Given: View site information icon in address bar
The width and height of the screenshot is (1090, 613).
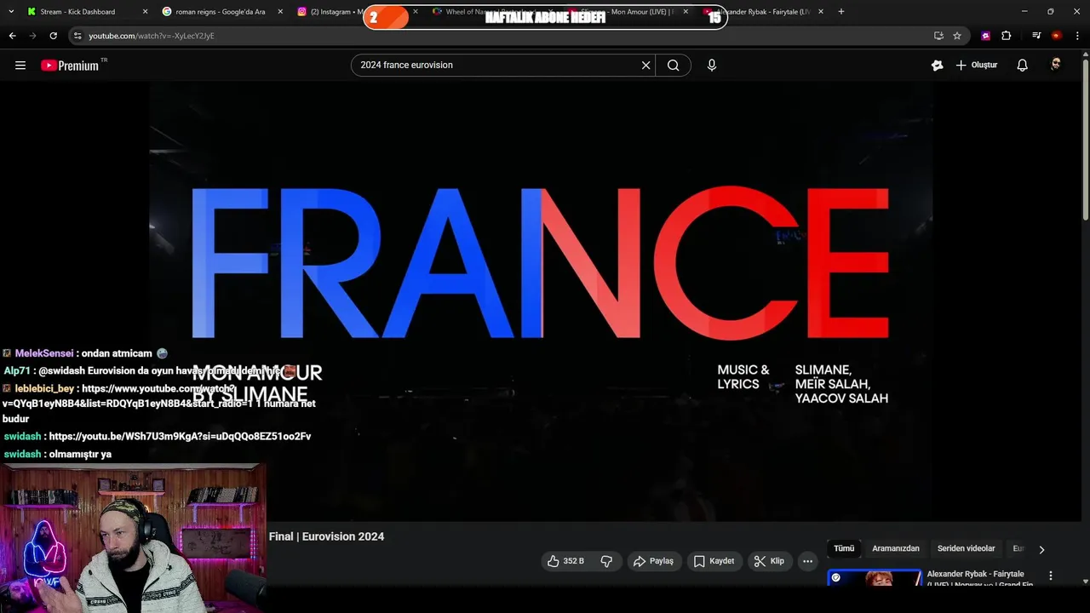Looking at the screenshot, I should pyautogui.click(x=77, y=36).
